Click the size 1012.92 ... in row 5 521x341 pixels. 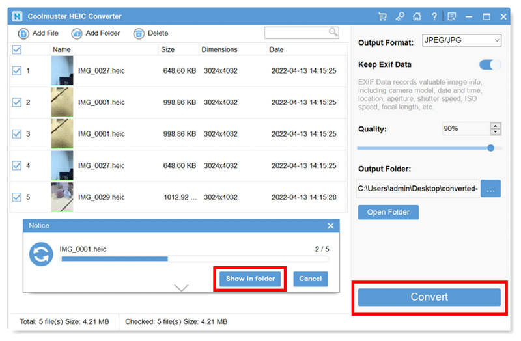(x=180, y=197)
